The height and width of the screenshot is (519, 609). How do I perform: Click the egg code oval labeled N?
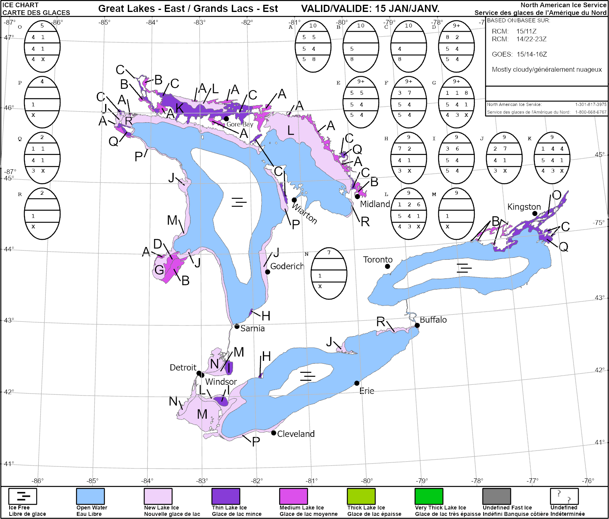click(x=329, y=273)
